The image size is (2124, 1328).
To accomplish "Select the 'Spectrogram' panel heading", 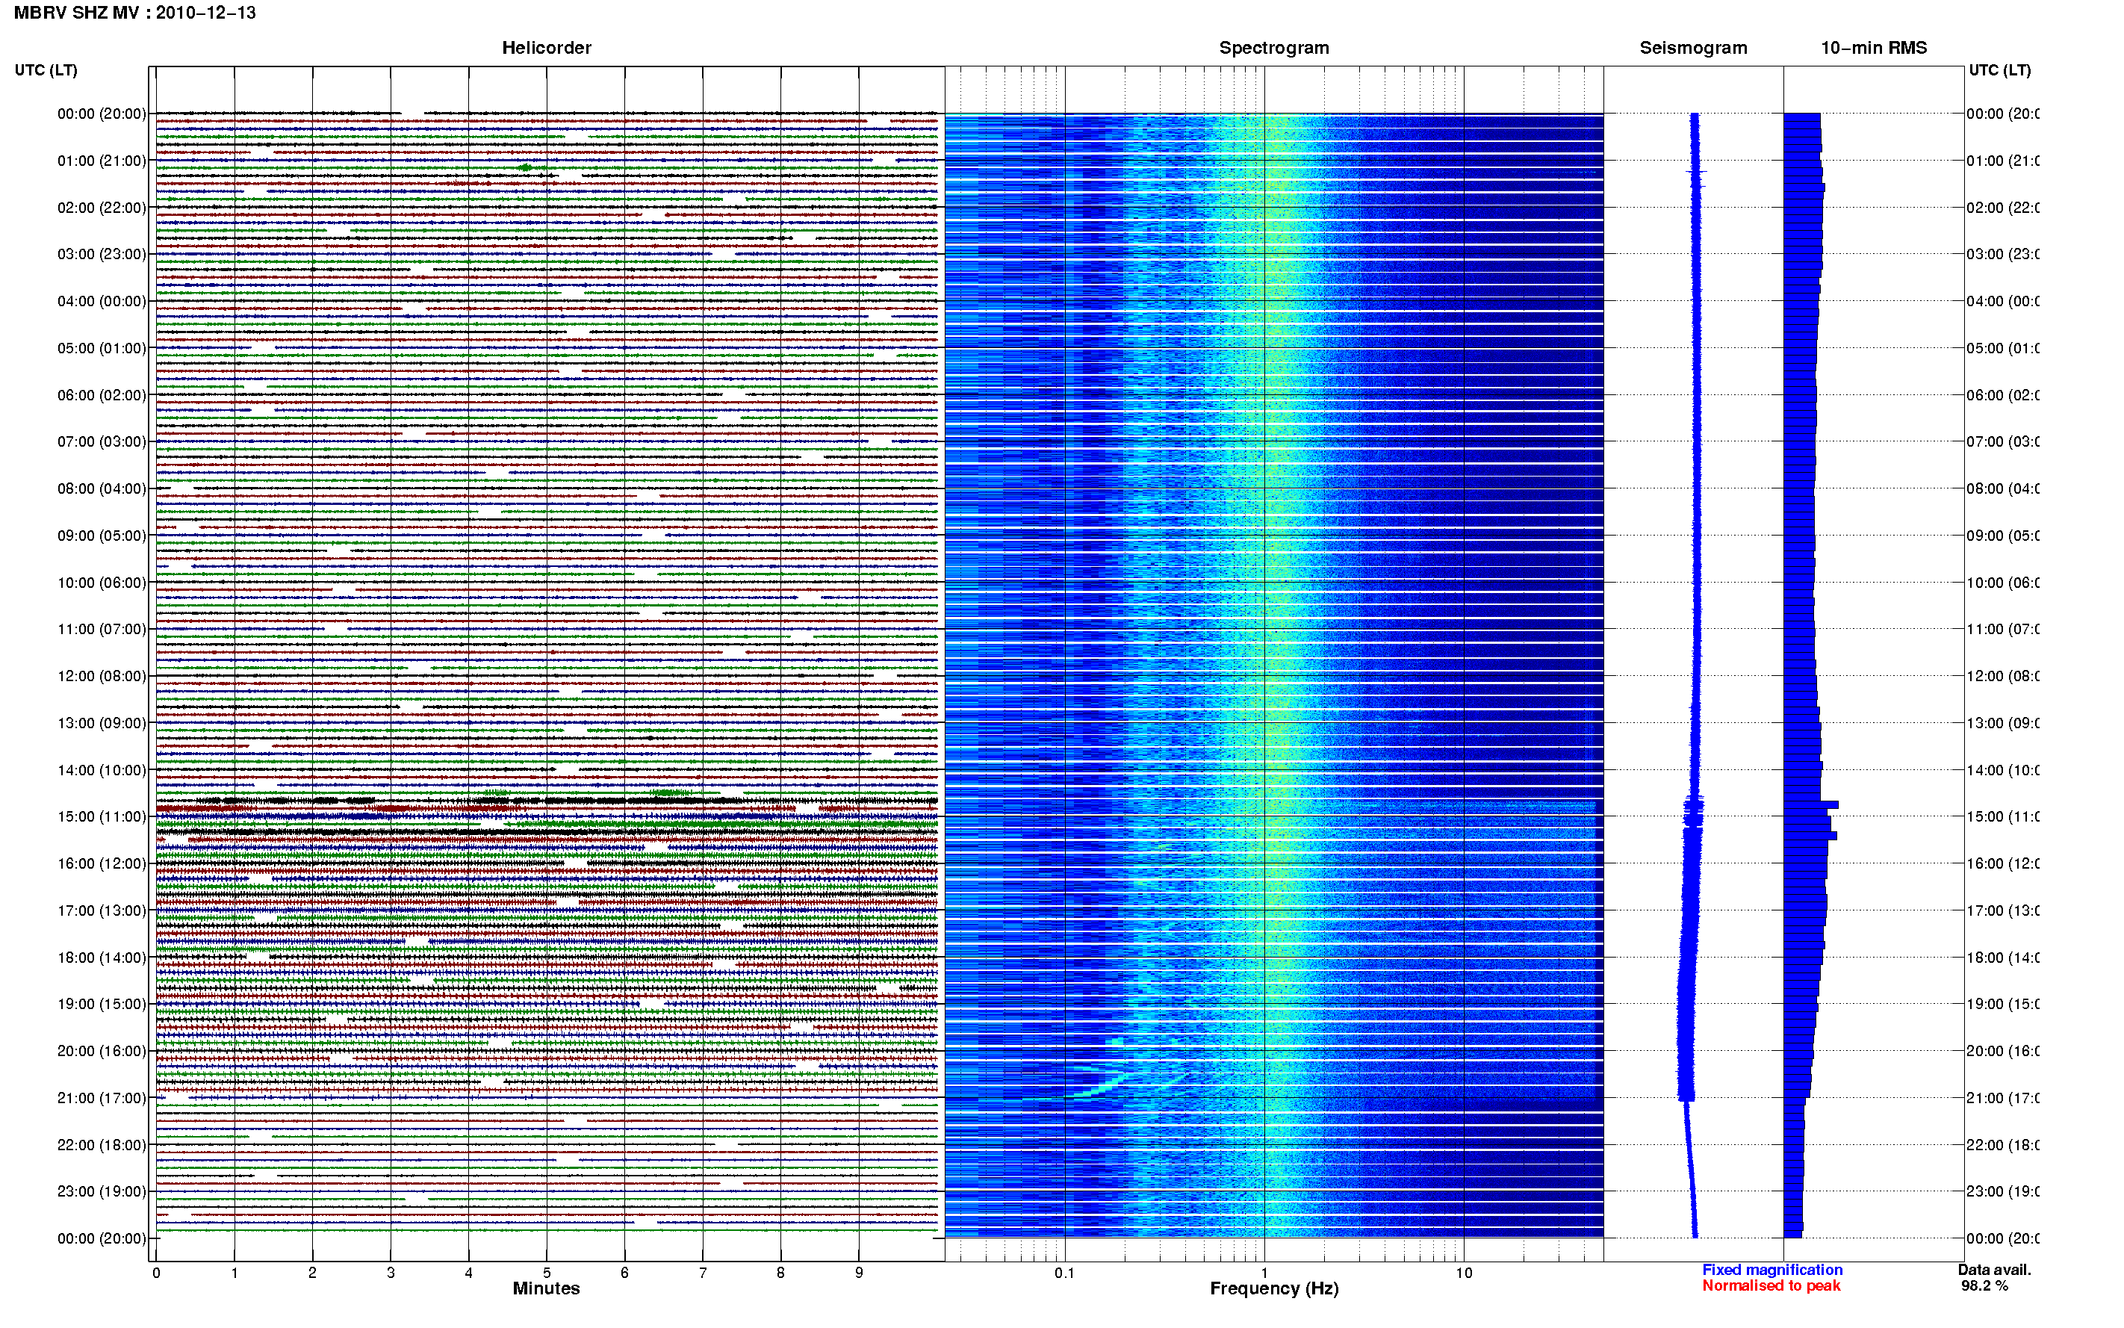I will 1273,49.
